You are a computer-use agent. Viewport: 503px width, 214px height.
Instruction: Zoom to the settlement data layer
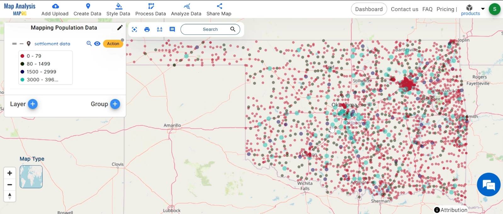[x=89, y=43]
